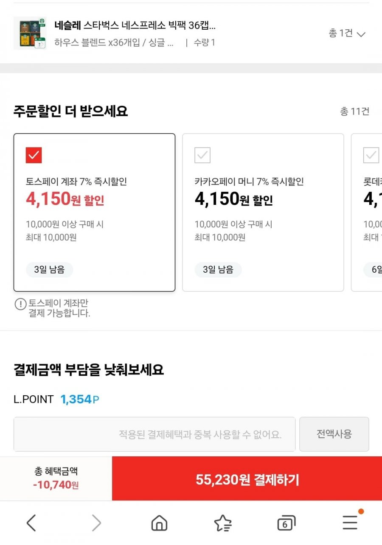Check the third partially visible discount checkbox
This screenshot has height=545, width=382.
tap(371, 155)
